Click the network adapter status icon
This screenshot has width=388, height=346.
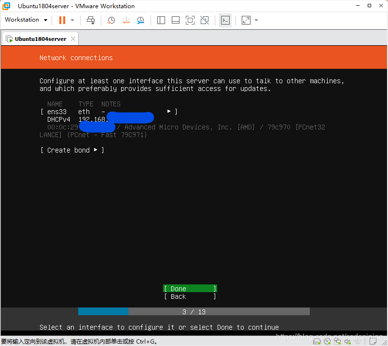pyautogui.click(x=337, y=342)
